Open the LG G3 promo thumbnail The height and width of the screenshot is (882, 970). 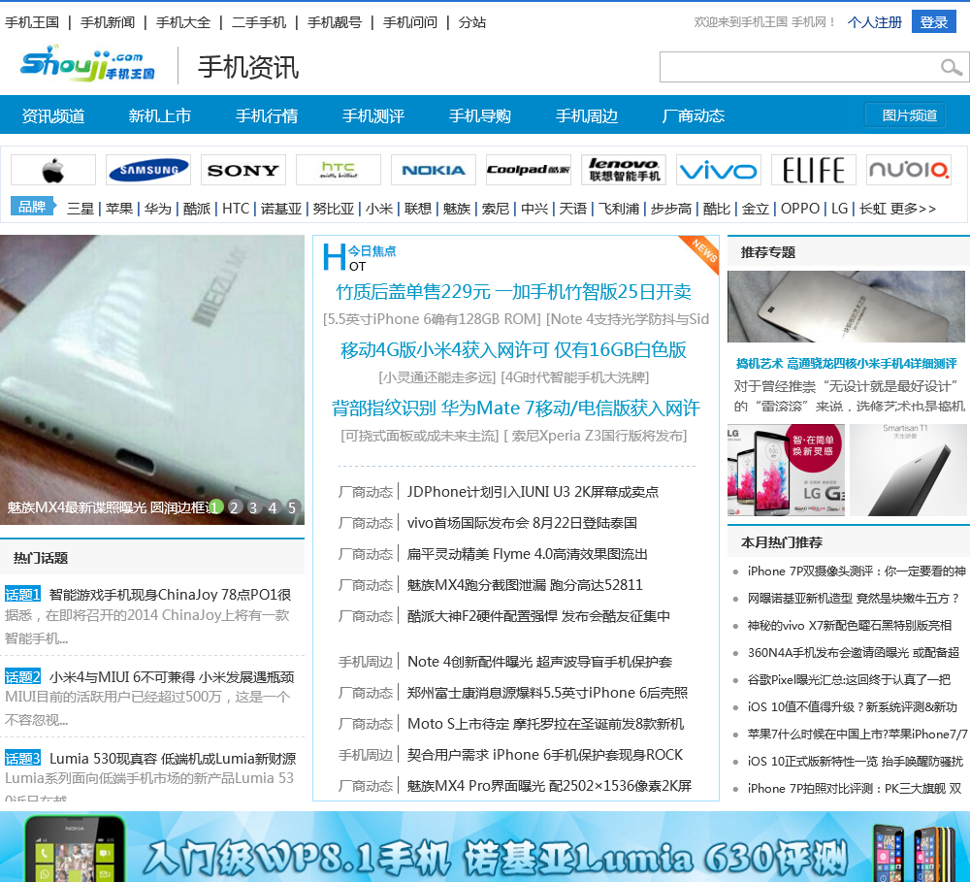point(787,470)
